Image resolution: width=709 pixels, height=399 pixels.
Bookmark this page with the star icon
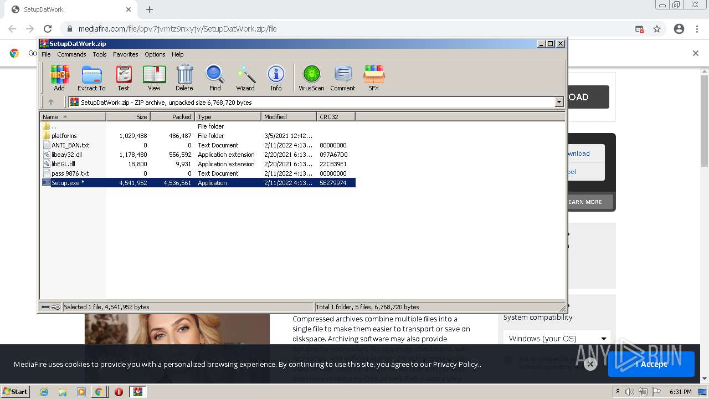click(657, 29)
